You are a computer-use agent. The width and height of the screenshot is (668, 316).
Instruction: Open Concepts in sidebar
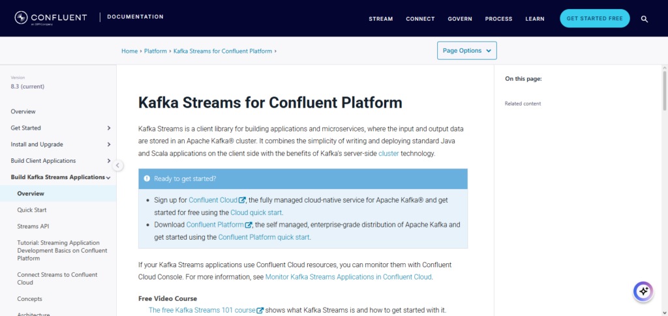(29, 299)
